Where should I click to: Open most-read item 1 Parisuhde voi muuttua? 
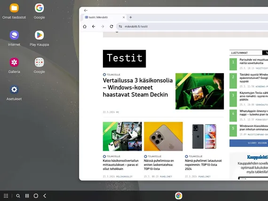tap(253, 62)
